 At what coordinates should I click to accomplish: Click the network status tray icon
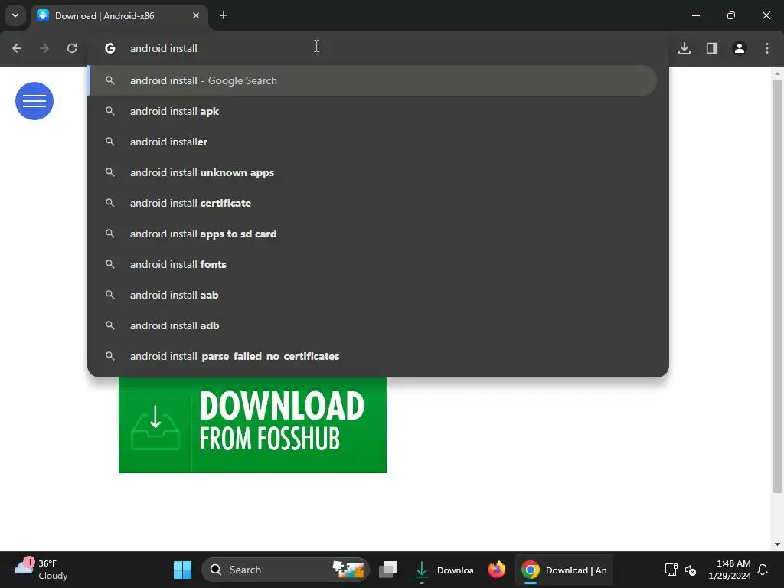coord(671,570)
